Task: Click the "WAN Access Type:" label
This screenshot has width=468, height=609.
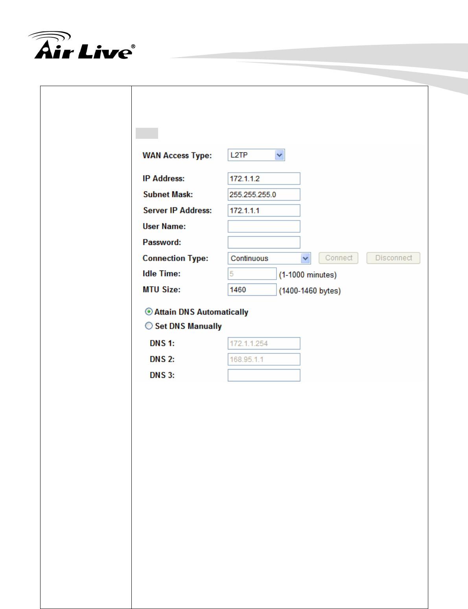Action: point(177,155)
